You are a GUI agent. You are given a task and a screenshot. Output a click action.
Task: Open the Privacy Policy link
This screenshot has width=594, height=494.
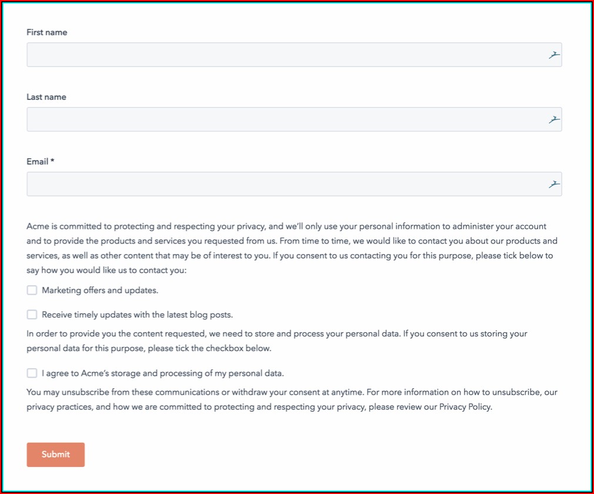pos(465,407)
